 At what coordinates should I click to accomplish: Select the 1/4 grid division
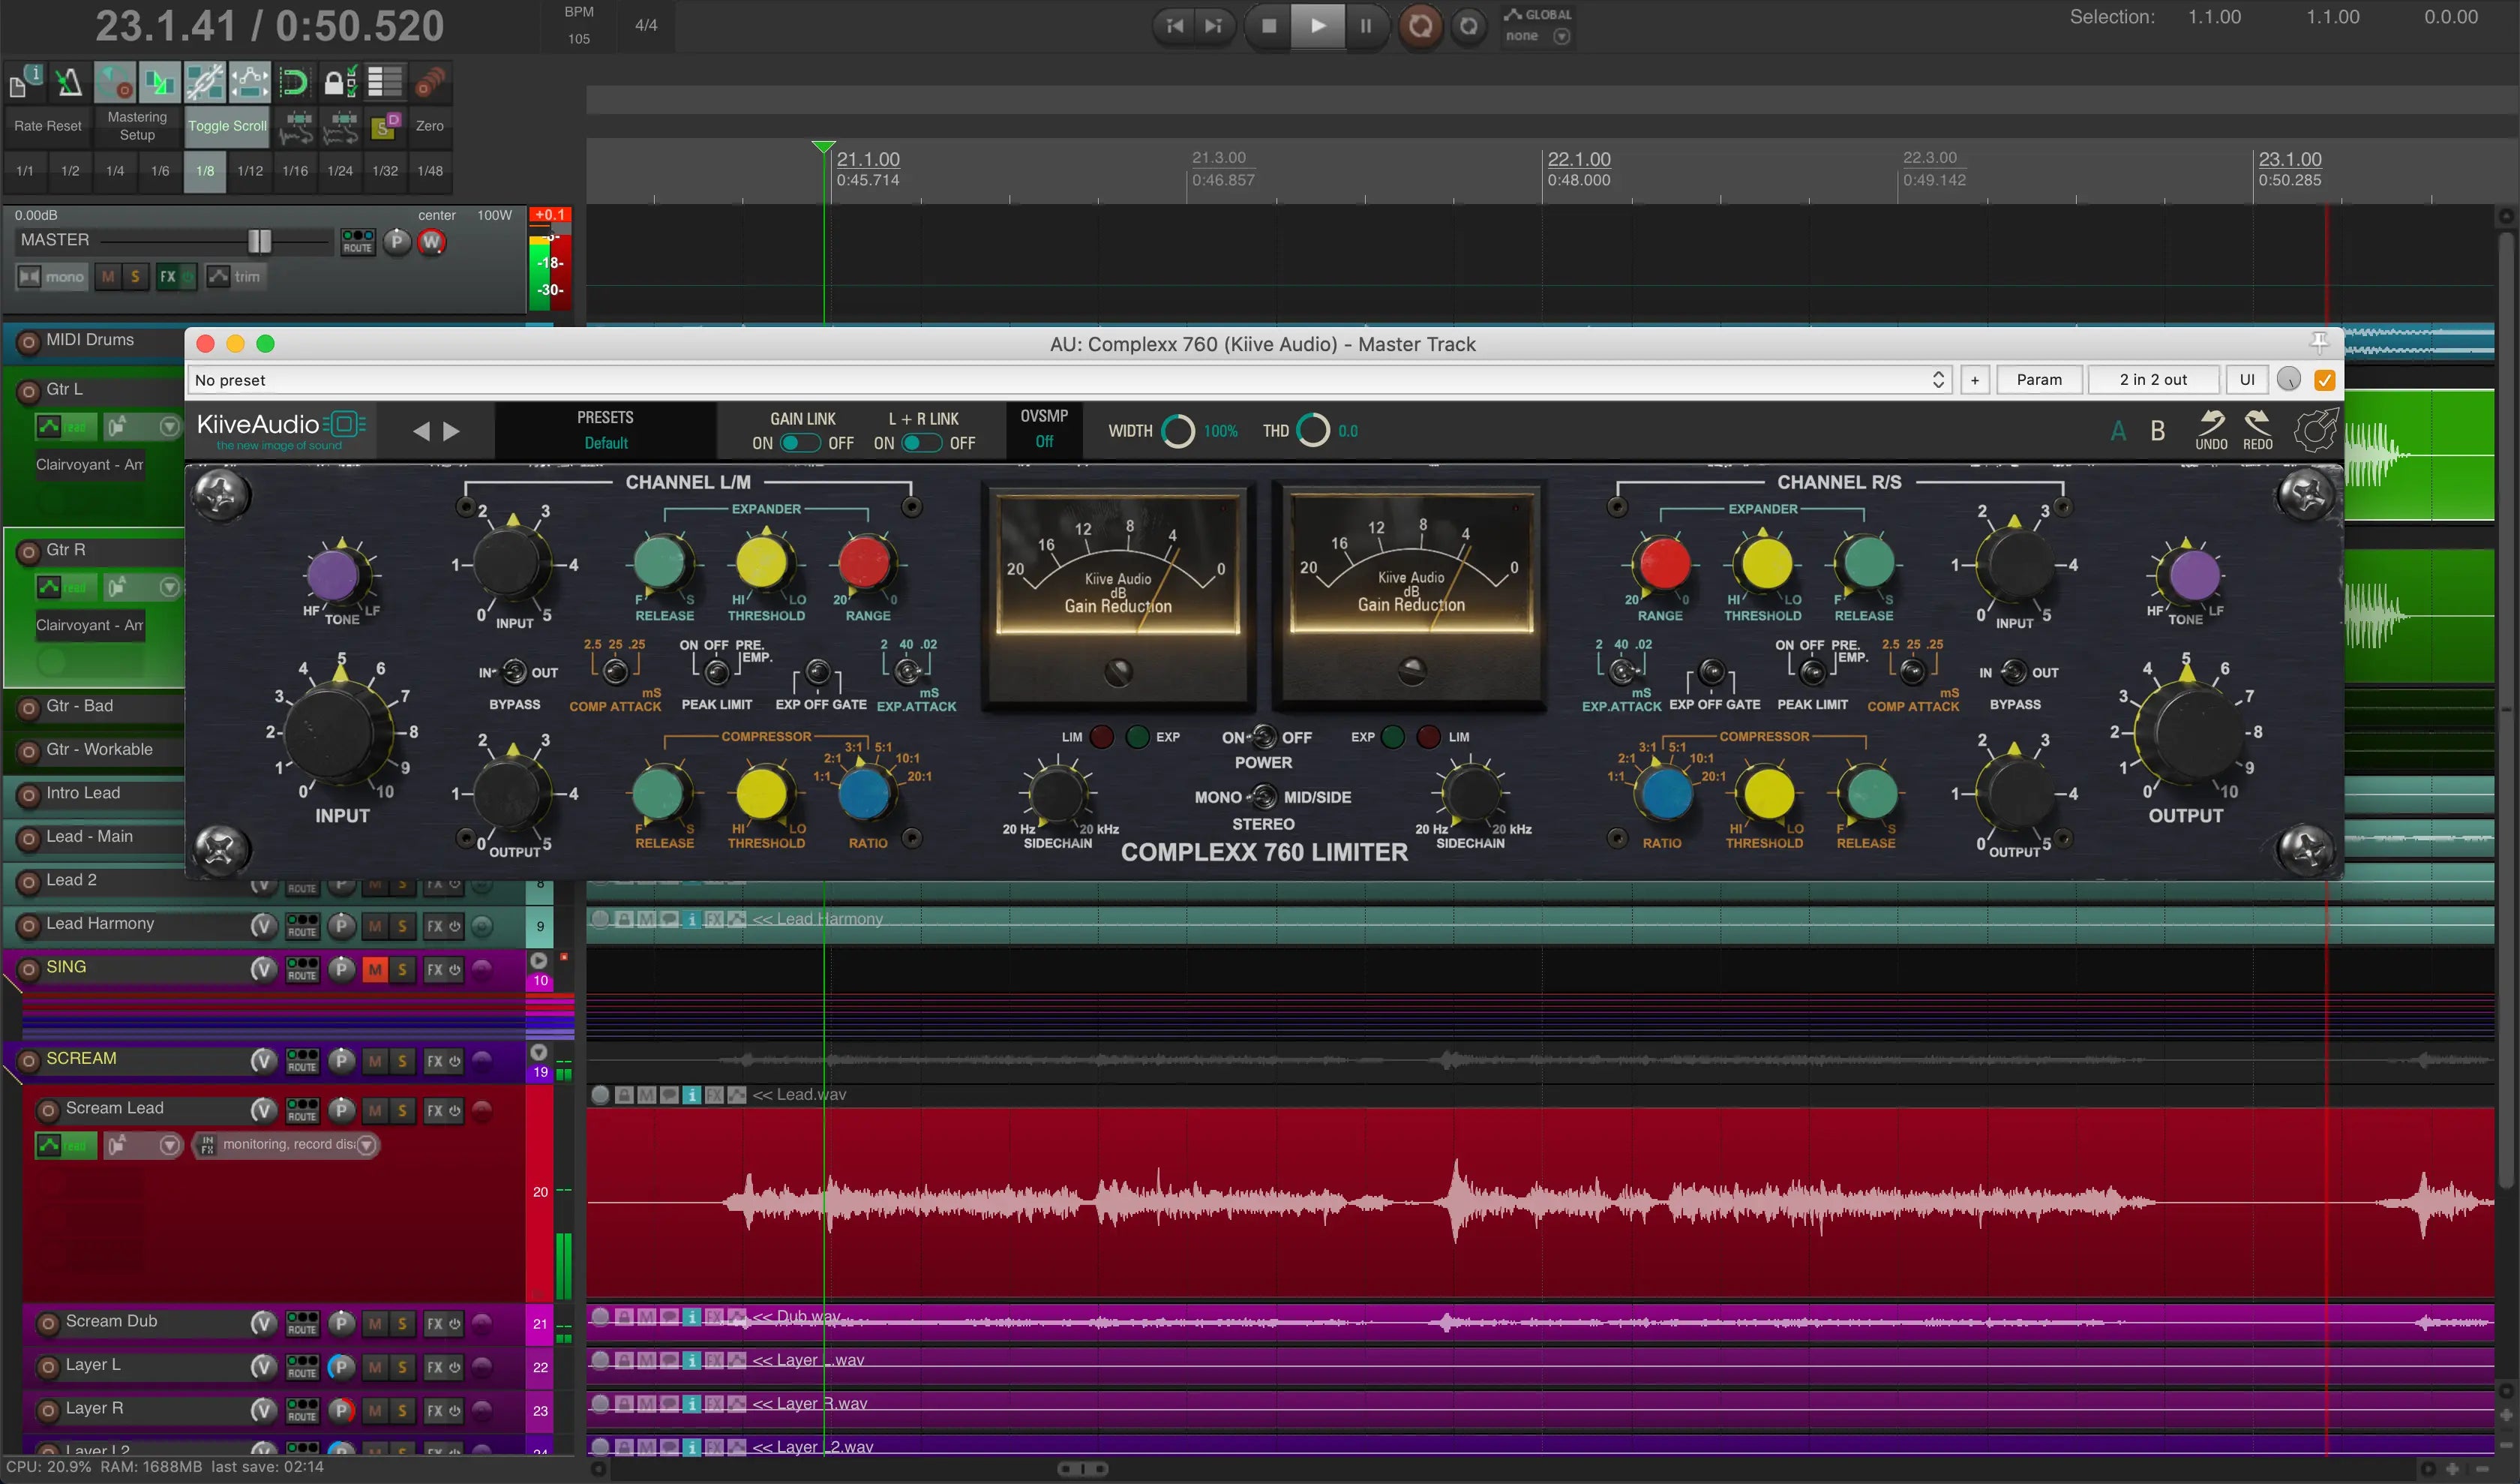(115, 171)
